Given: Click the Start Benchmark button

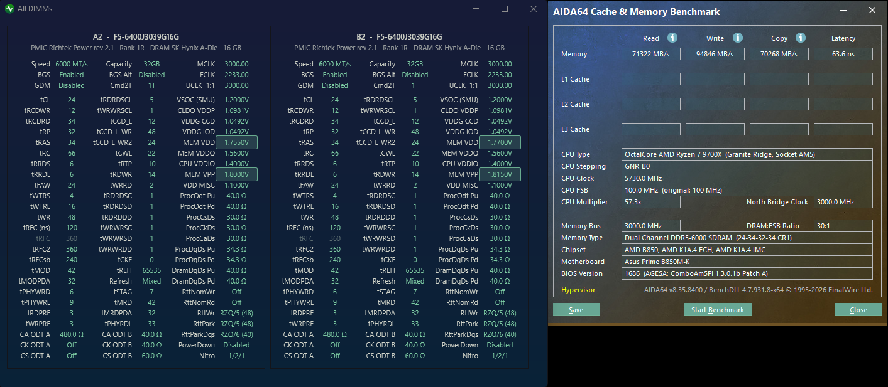Looking at the screenshot, I should click(x=718, y=310).
